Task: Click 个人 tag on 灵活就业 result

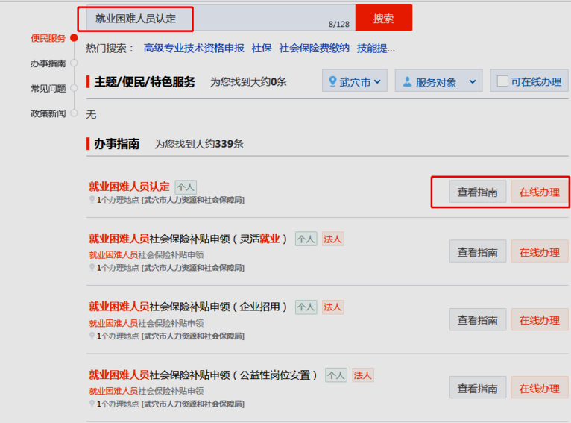Action: click(x=306, y=239)
